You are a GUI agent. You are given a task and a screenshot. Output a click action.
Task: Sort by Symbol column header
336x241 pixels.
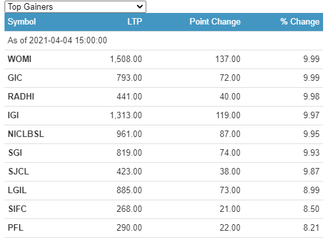click(x=22, y=22)
